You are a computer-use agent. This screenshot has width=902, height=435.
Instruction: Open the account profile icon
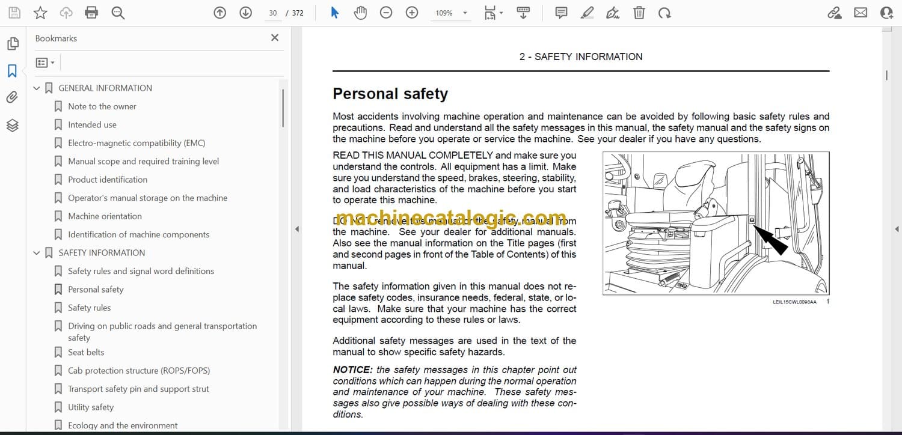[x=886, y=13]
